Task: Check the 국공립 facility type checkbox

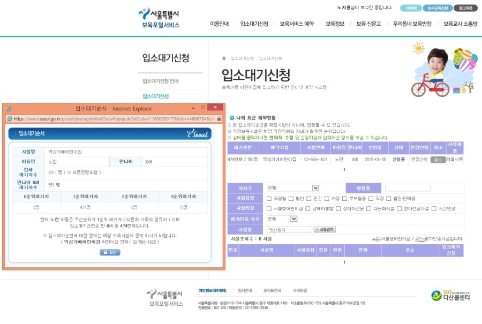Action: pyautogui.click(x=269, y=198)
